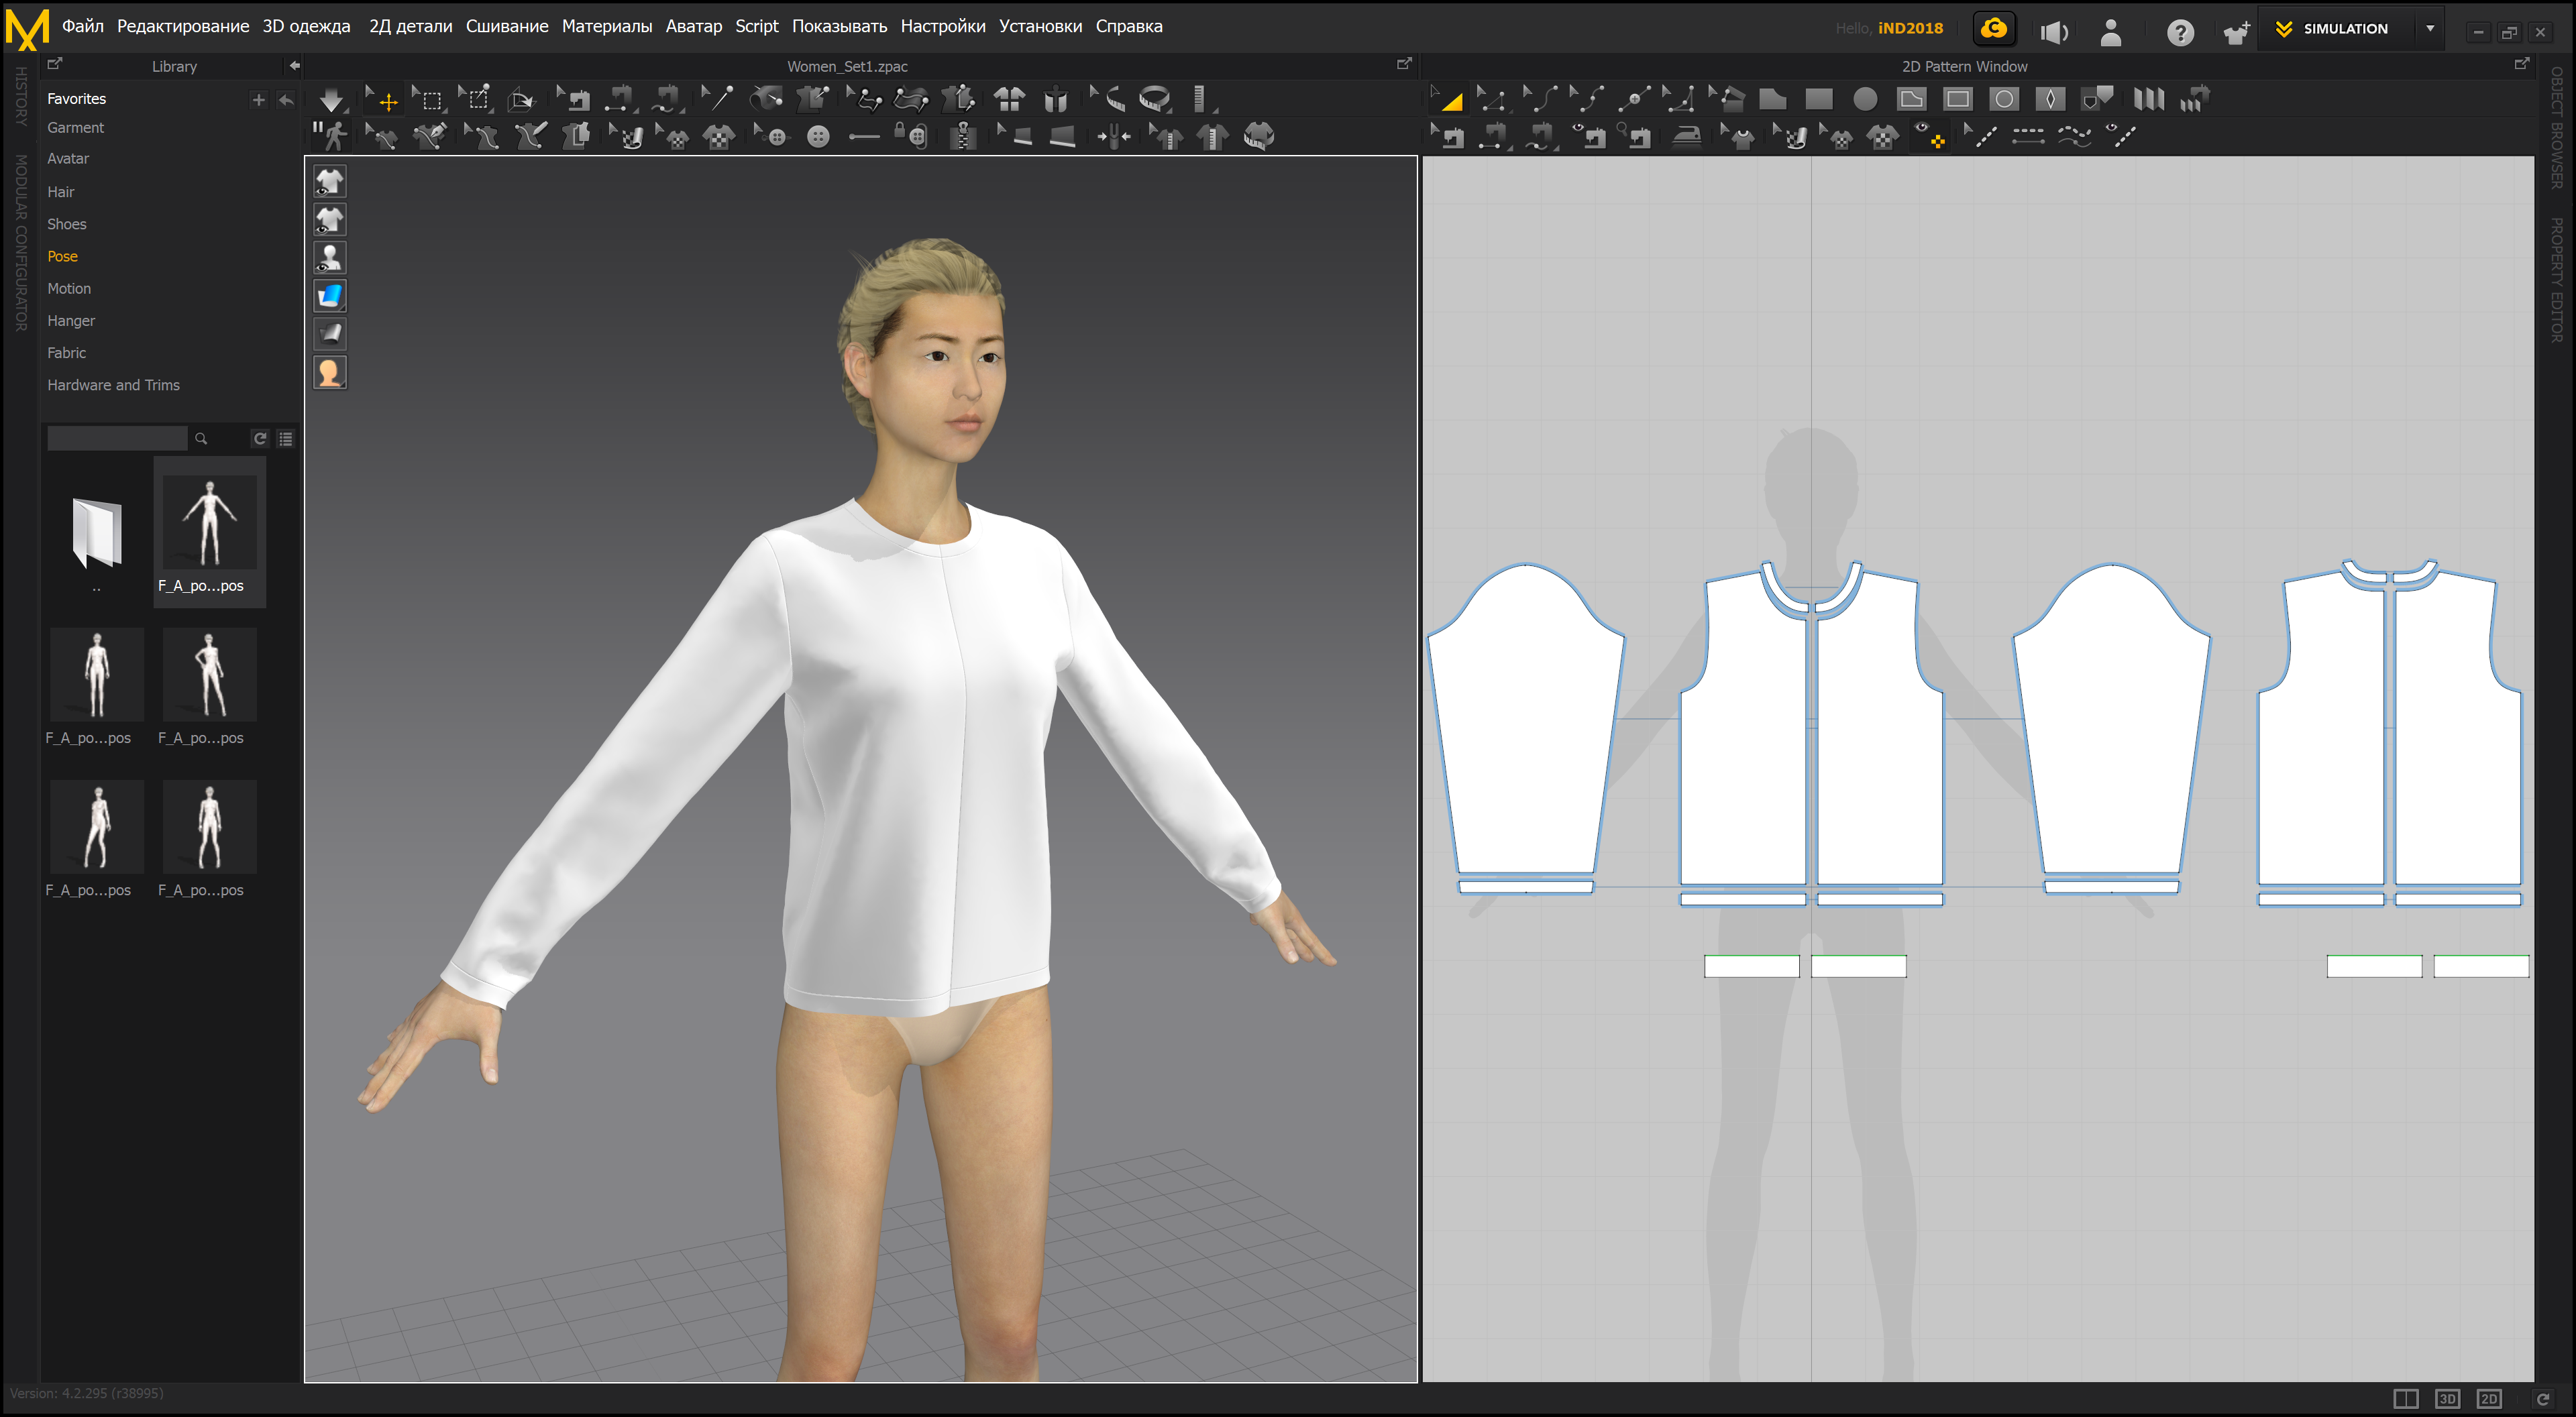Viewport: 2576px width, 1417px height.
Task: Expand the Favorites library section
Action: tap(76, 99)
